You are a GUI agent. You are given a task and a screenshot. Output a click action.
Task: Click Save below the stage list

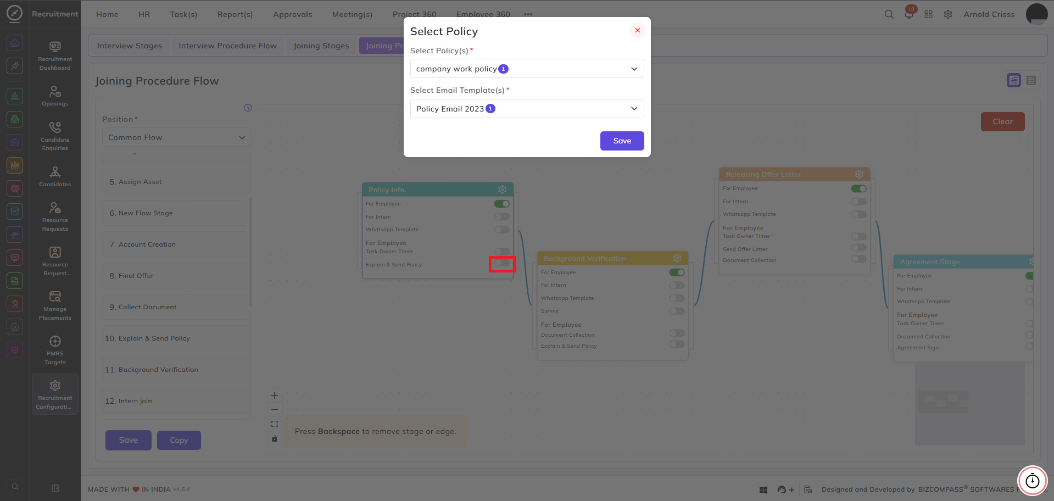pos(128,440)
